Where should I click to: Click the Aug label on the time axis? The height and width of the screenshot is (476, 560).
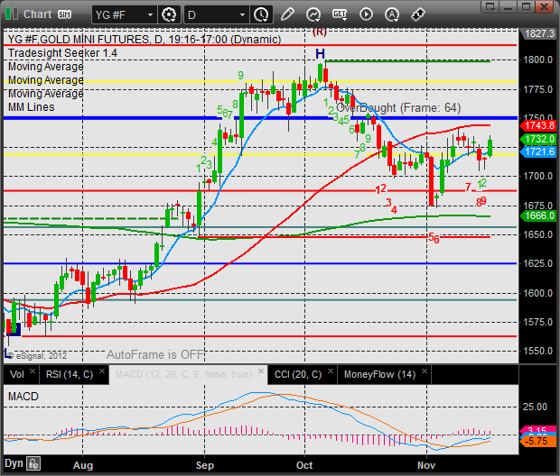tap(83, 465)
